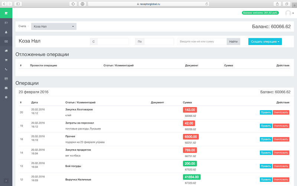Screen dimensions: 297x186
Task: Go forward in browser history
Action: 10,4
